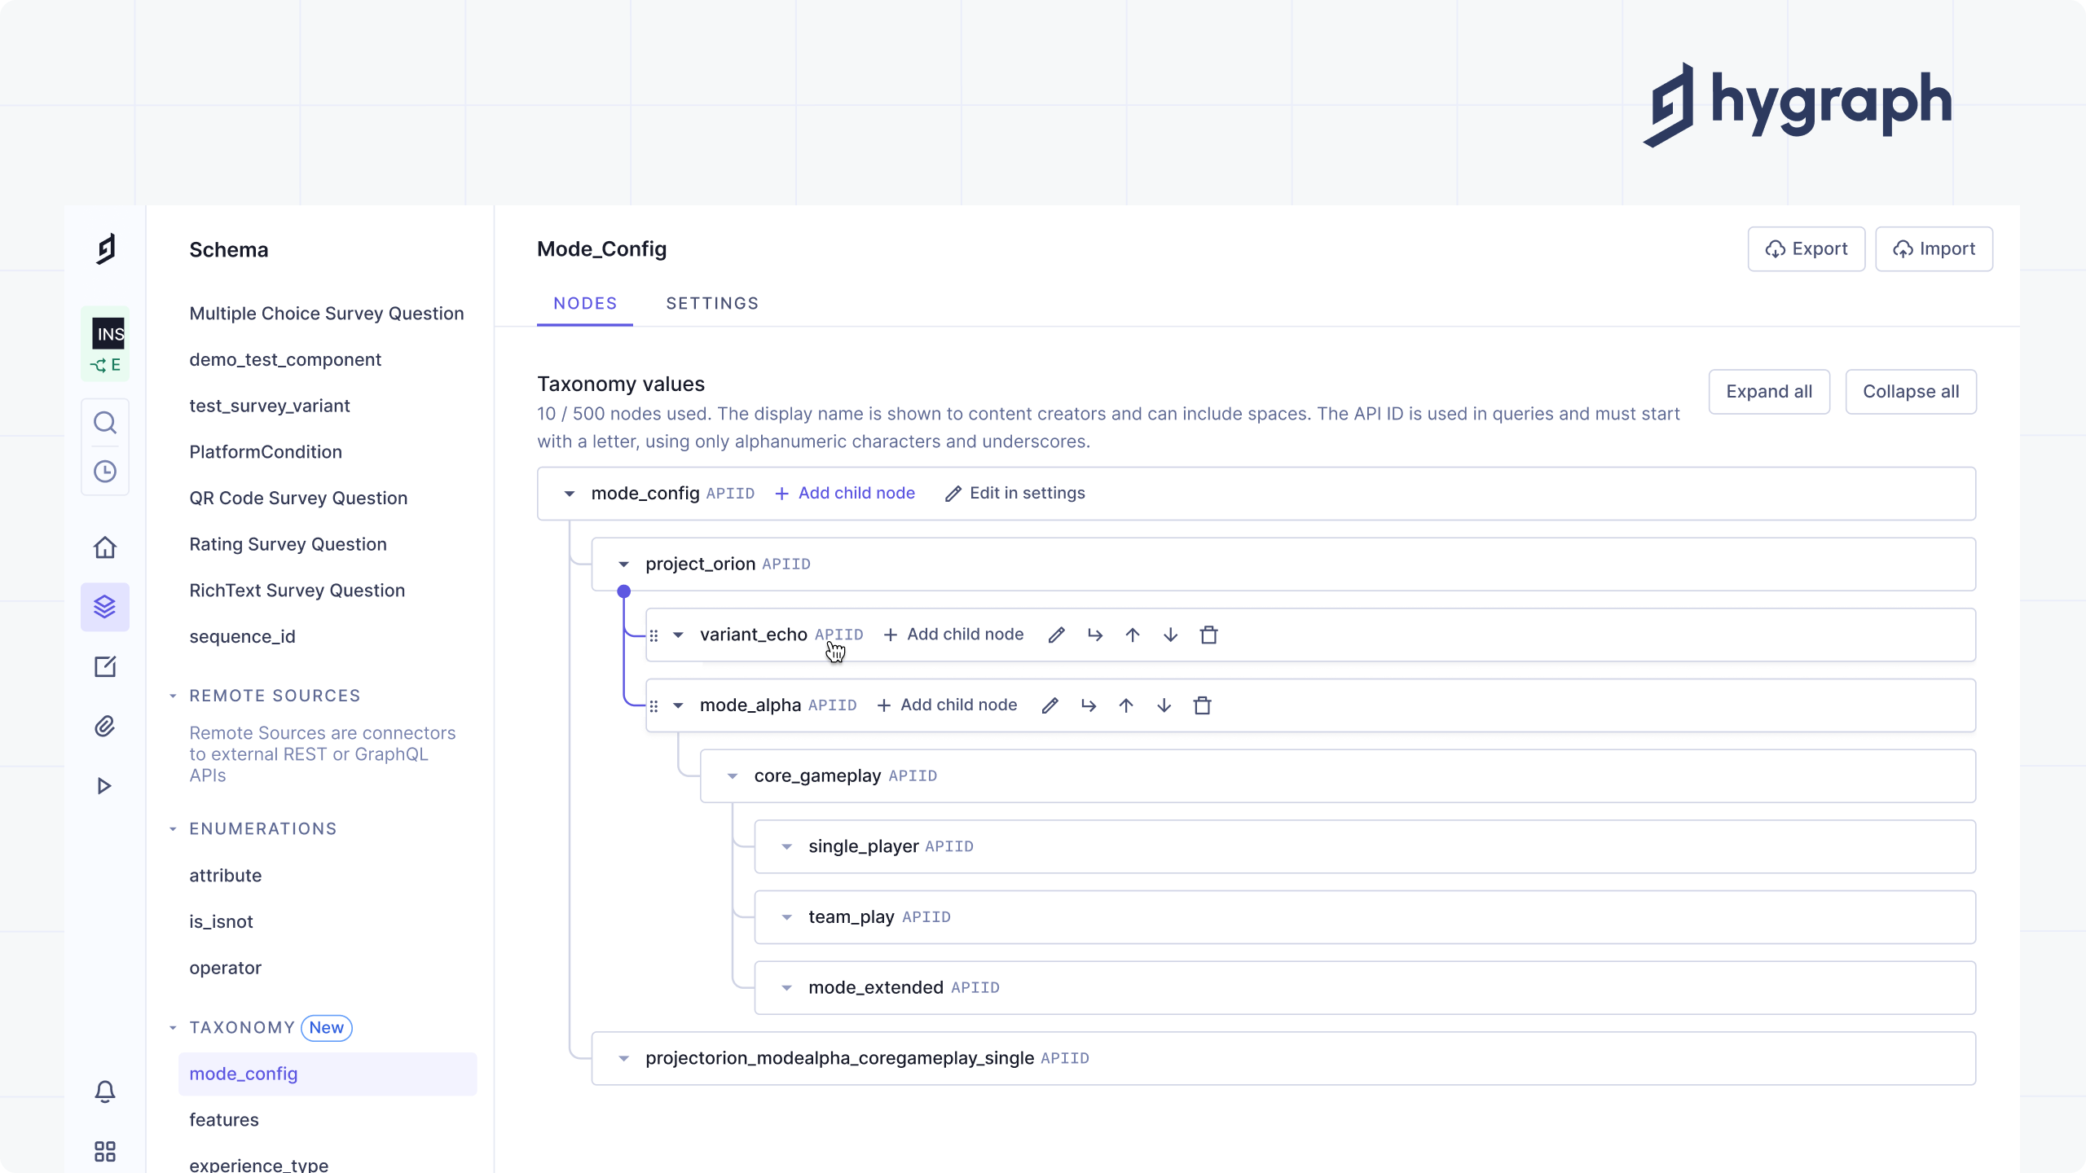Collapse the core_gameplay node
2086x1173 pixels.
733,776
